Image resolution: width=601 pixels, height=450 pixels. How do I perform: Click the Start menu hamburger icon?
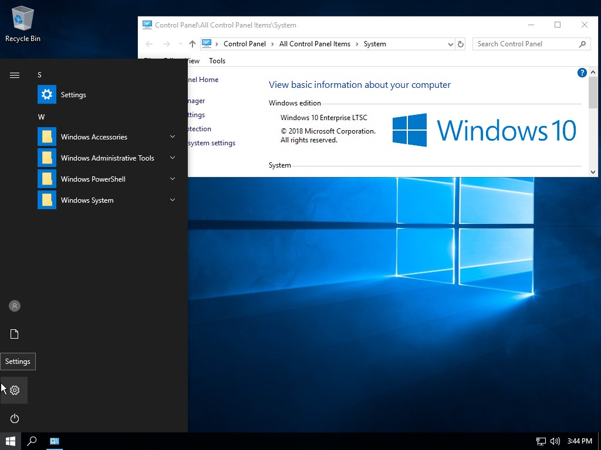(15, 75)
